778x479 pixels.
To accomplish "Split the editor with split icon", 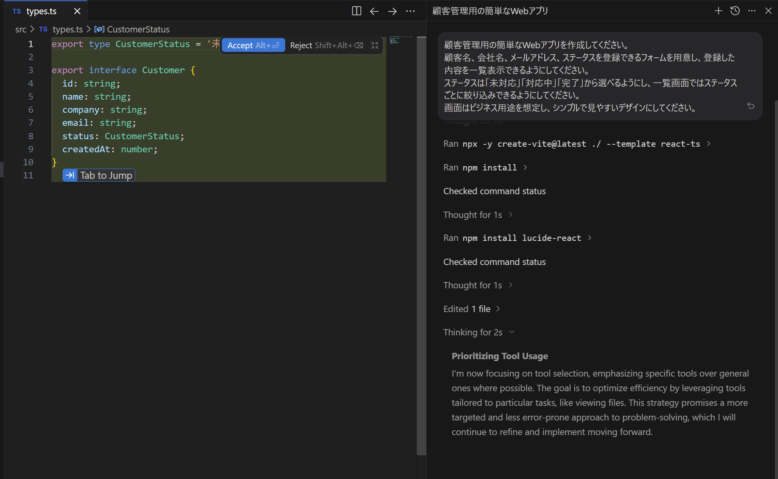I will [357, 11].
